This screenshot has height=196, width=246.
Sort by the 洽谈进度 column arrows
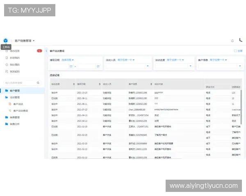74,84
